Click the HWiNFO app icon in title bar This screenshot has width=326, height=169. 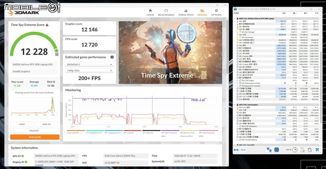(x=235, y=9)
